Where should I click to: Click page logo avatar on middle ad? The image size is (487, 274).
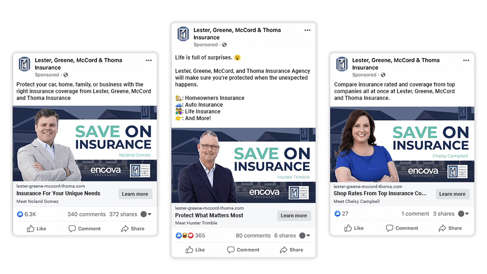pyautogui.click(x=183, y=34)
